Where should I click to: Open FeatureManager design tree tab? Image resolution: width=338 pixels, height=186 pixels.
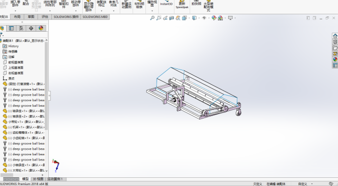(2, 28)
